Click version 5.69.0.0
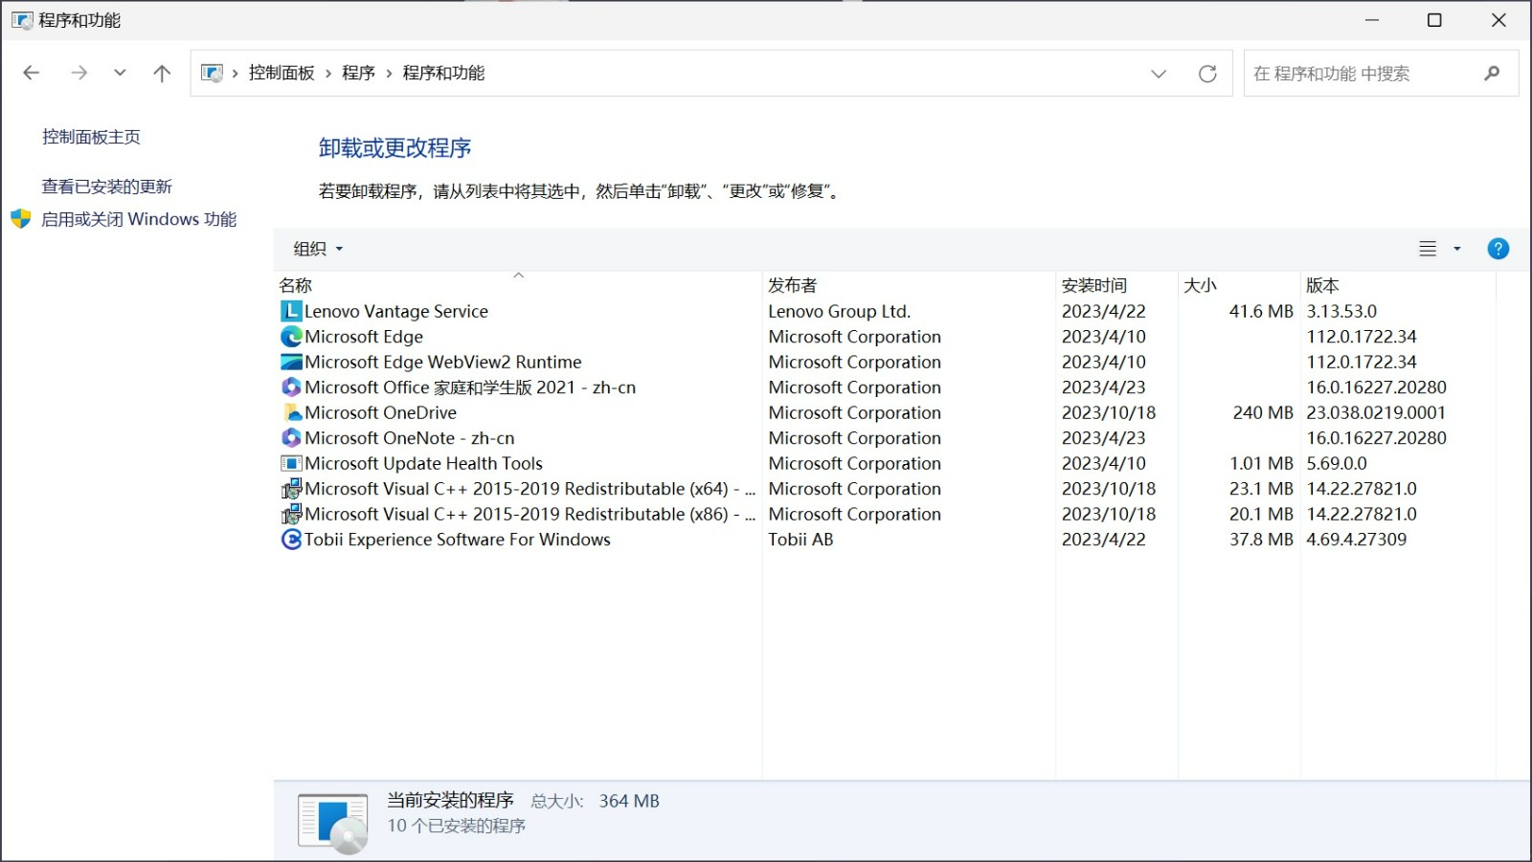1532x862 pixels. click(1337, 463)
